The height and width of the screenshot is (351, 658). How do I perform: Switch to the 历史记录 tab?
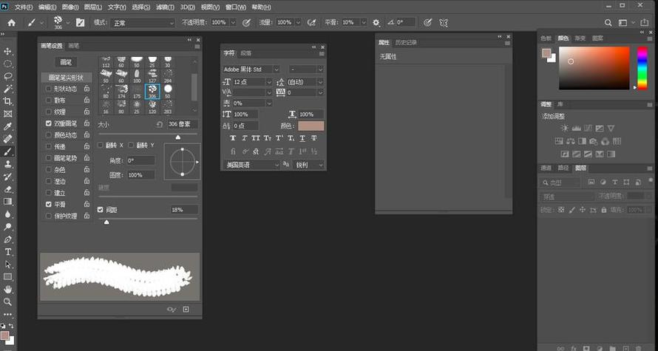[x=406, y=42]
